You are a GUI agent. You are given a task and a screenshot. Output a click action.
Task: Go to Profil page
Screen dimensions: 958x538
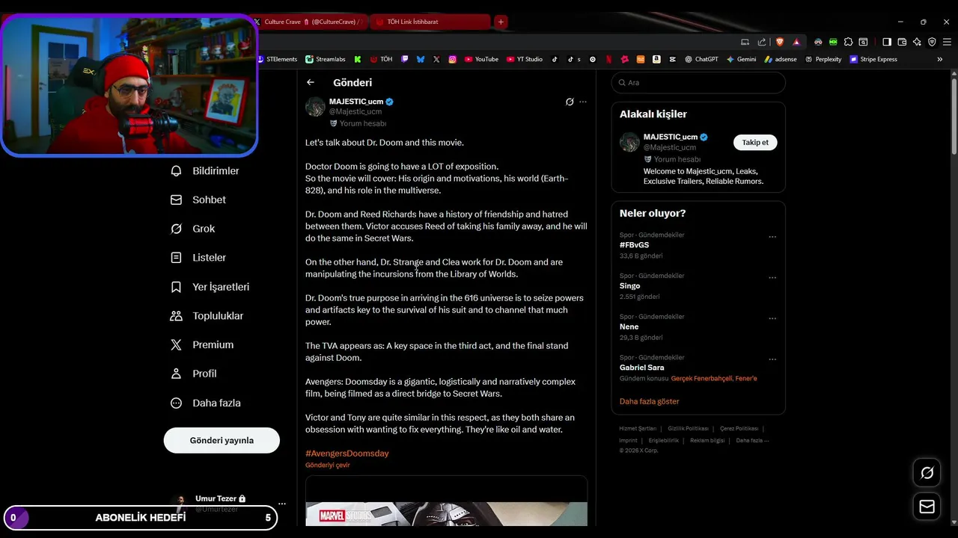click(x=194, y=374)
